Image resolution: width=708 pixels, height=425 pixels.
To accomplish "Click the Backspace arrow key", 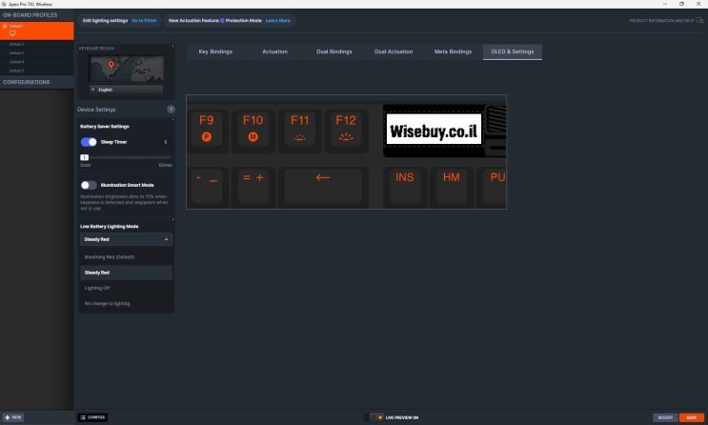I will pyautogui.click(x=322, y=177).
